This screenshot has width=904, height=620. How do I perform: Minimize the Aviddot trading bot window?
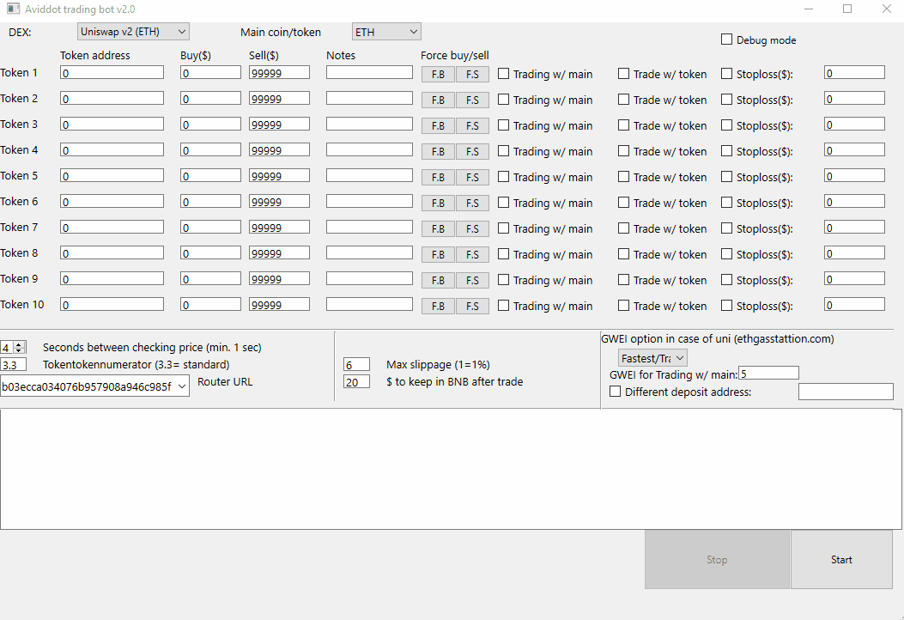pos(809,9)
